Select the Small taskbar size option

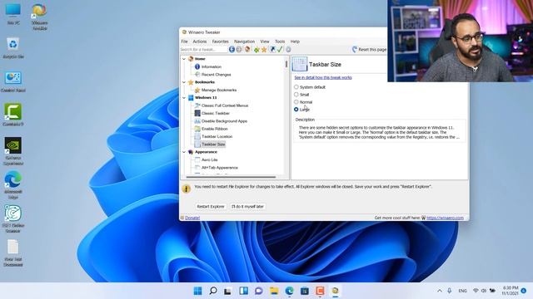point(296,95)
